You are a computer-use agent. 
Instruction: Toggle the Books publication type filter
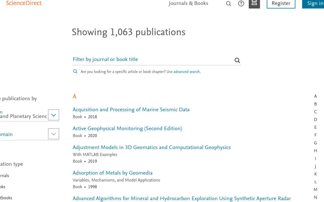tap(3, 187)
